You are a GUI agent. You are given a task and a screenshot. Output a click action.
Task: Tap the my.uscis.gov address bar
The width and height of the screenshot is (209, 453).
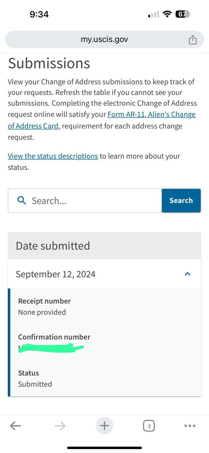pos(104,39)
